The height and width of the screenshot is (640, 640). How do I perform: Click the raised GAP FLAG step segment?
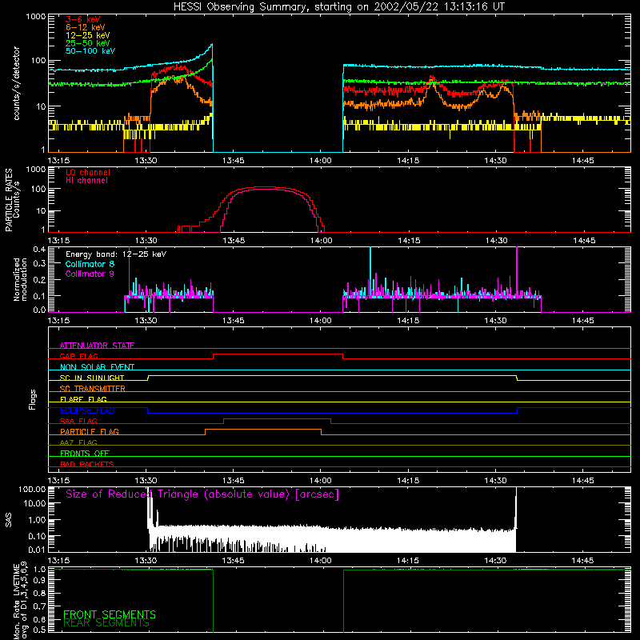(278, 354)
